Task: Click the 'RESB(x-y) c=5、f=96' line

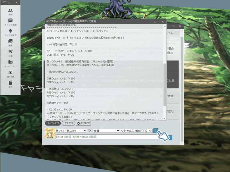Action: pyautogui.click(x=60, y=96)
